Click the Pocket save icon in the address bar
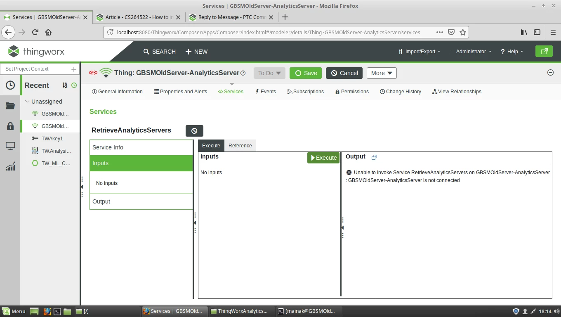Image resolution: width=561 pixels, height=317 pixels. click(451, 32)
